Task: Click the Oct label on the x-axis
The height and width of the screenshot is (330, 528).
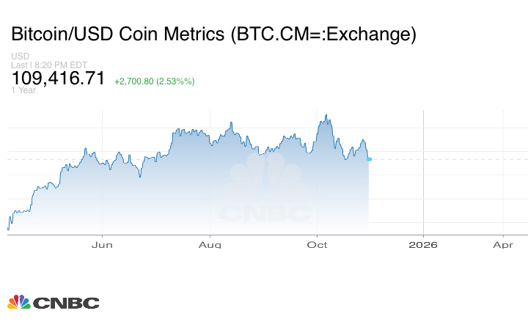Action: (x=317, y=244)
